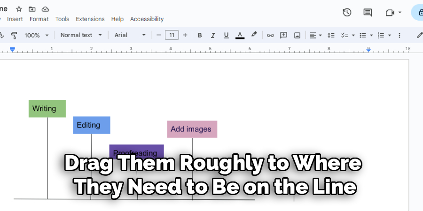This screenshot has height=211, width=423.
Task: Open the highlight color pen
Action: coord(254,35)
